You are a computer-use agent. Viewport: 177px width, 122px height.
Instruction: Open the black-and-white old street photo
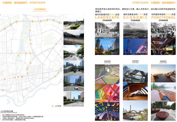click(107, 30)
